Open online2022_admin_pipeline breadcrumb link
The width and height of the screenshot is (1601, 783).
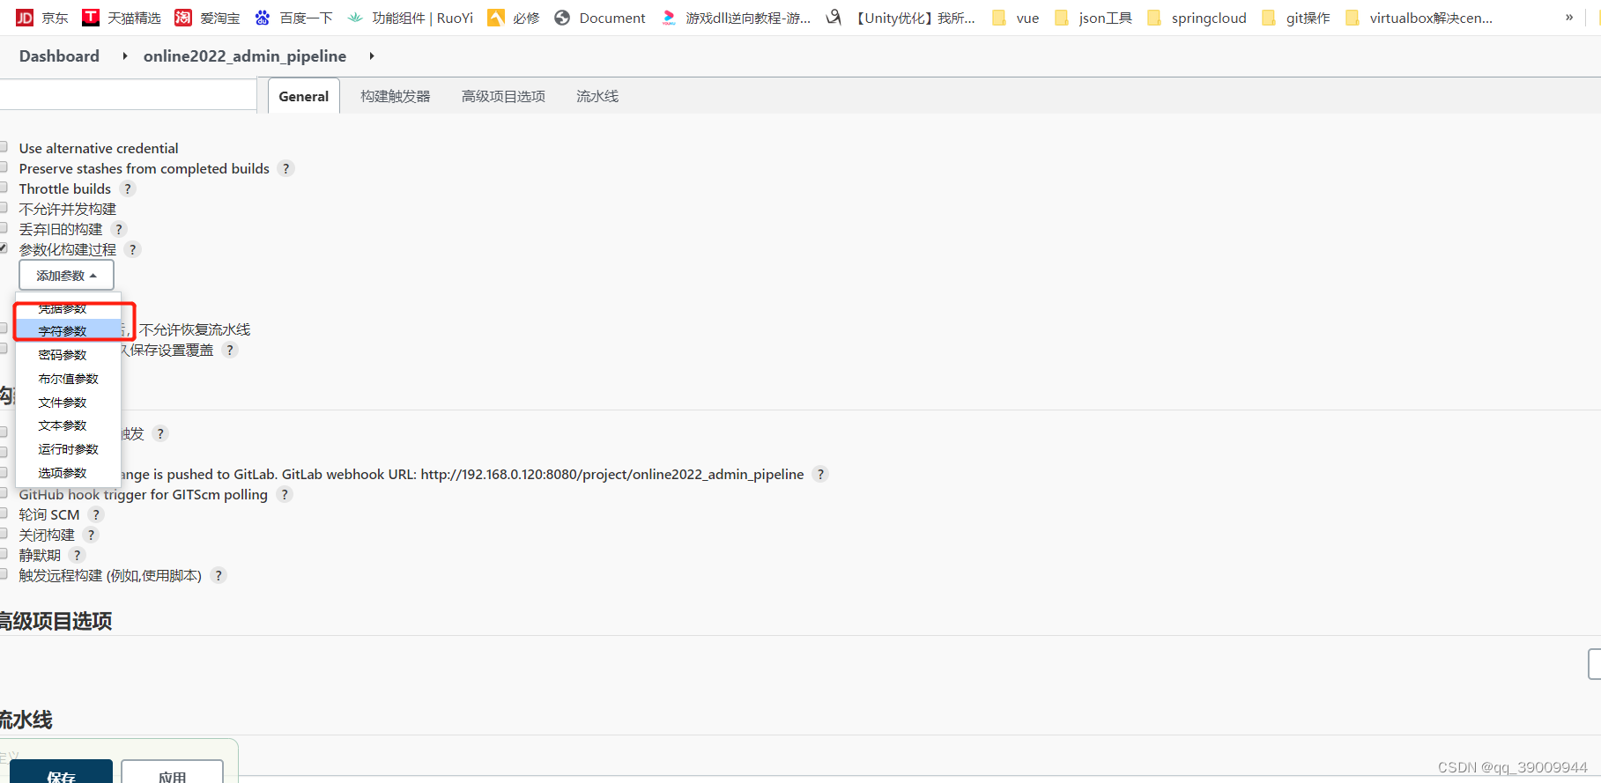(245, 56)
